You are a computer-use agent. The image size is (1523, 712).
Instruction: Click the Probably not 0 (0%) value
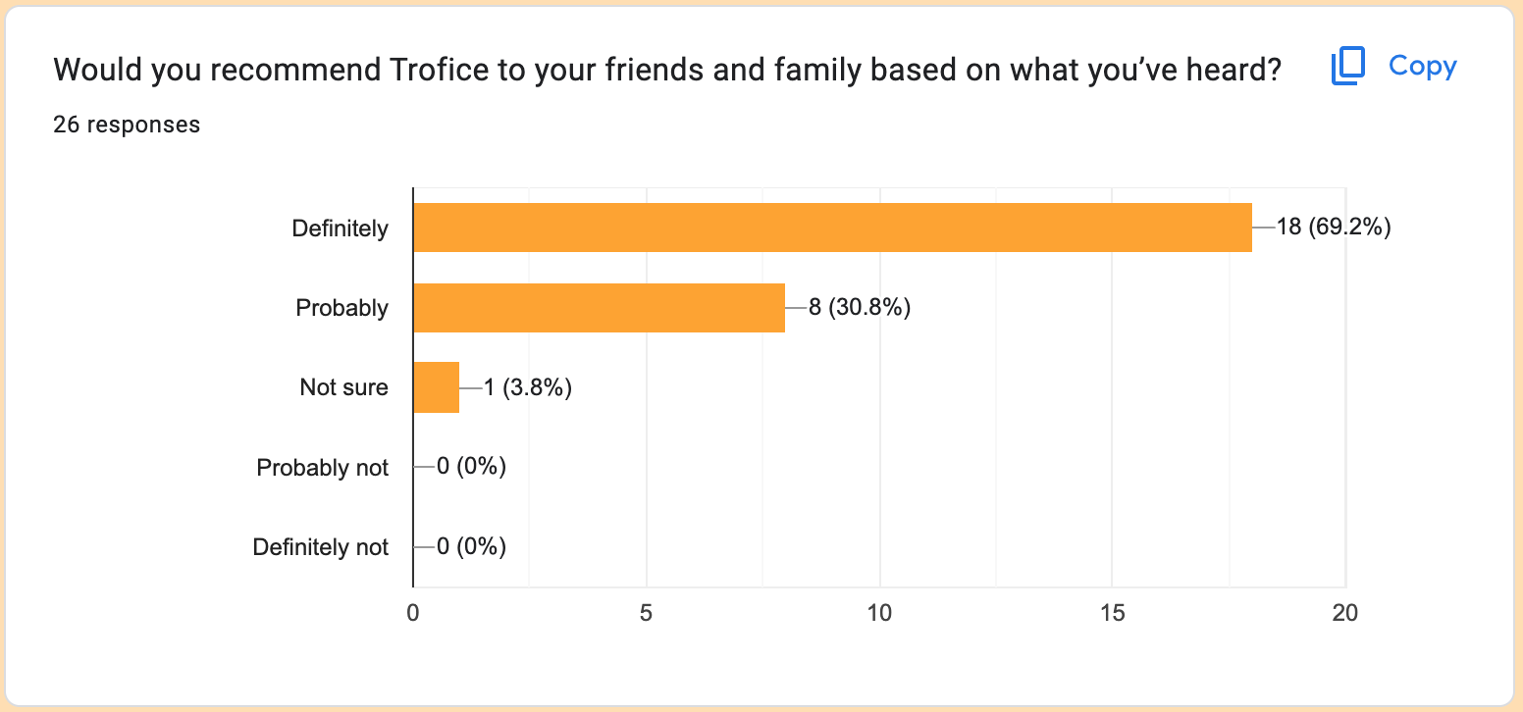click(x=471, y=468)
